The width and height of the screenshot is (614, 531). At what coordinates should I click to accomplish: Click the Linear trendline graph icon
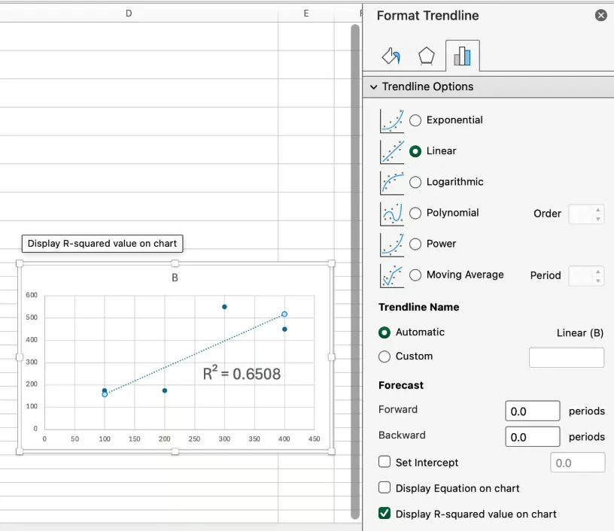point(391,151)
